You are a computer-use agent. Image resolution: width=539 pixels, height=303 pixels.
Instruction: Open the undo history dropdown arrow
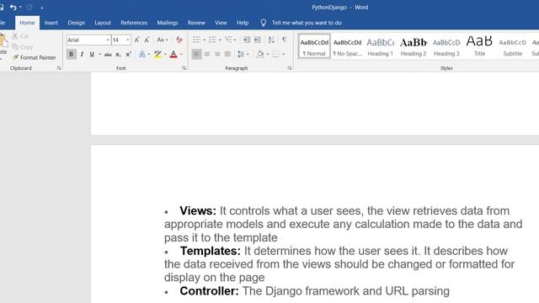(20, 8)
